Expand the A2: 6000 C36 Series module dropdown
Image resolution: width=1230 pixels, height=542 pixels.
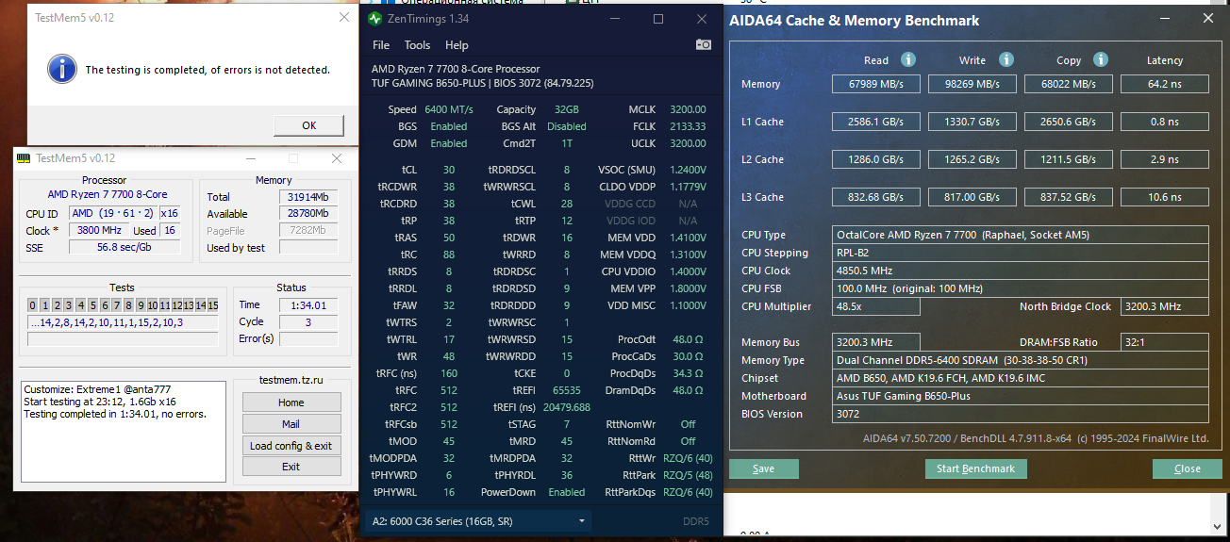(x=479, y=520)
